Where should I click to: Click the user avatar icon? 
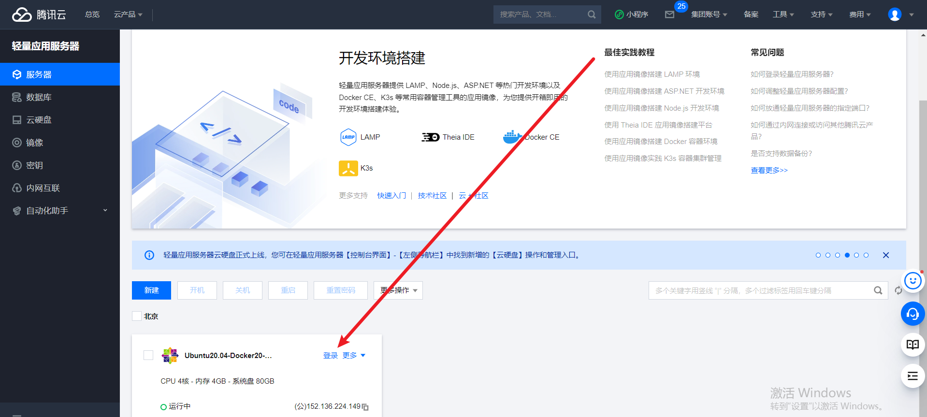tap(895, 14)
